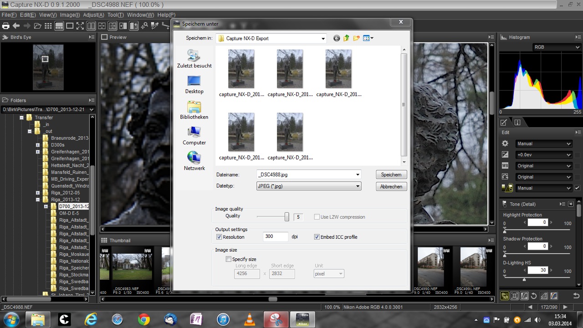Click the revert arrow in Edit palette
Screen dimensions: 583x328
coord(577,296)
